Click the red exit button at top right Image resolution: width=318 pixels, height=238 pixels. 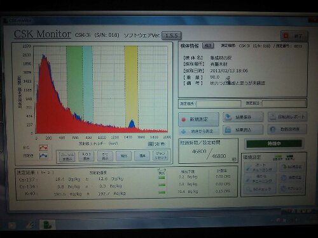[294, 36]
